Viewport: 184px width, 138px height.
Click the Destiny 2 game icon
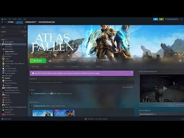point(3,85)
